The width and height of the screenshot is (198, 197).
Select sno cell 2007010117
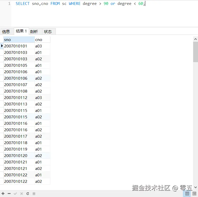point(19,136)
